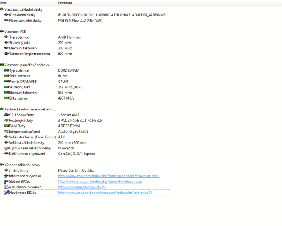Click card icon next to Rozšiřující sloty
282x226 pixels.
[x=6, y=120]
